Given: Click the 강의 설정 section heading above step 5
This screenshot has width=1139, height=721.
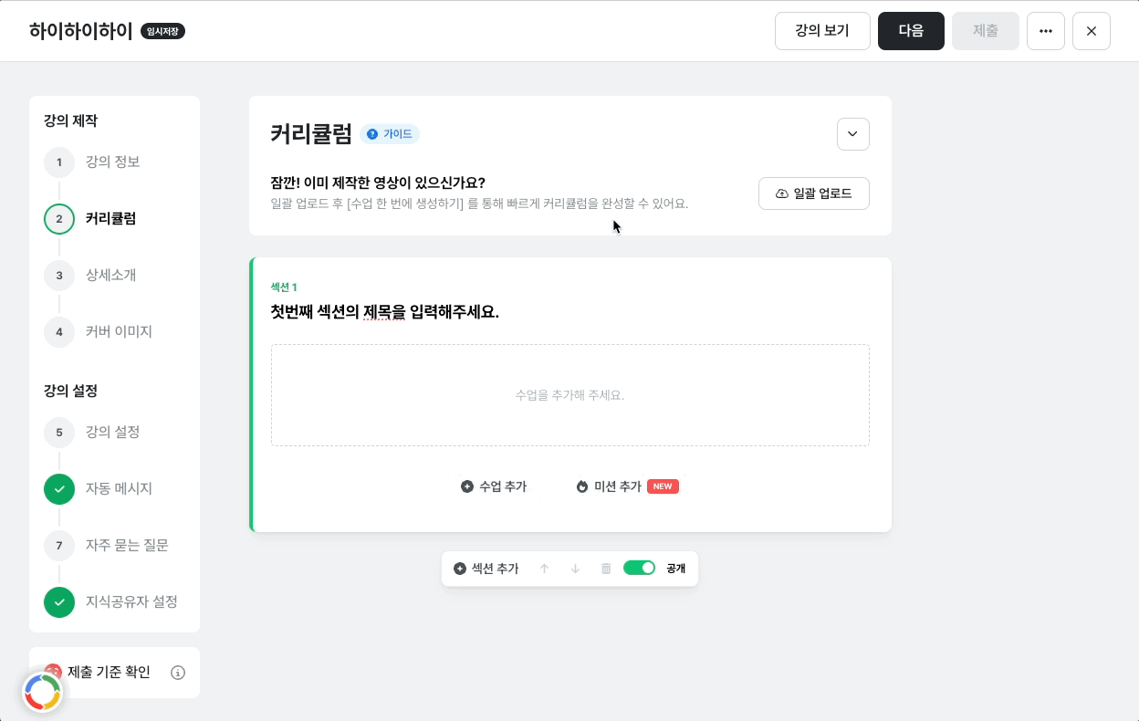Looking at the screenshot, I should 70,391.
